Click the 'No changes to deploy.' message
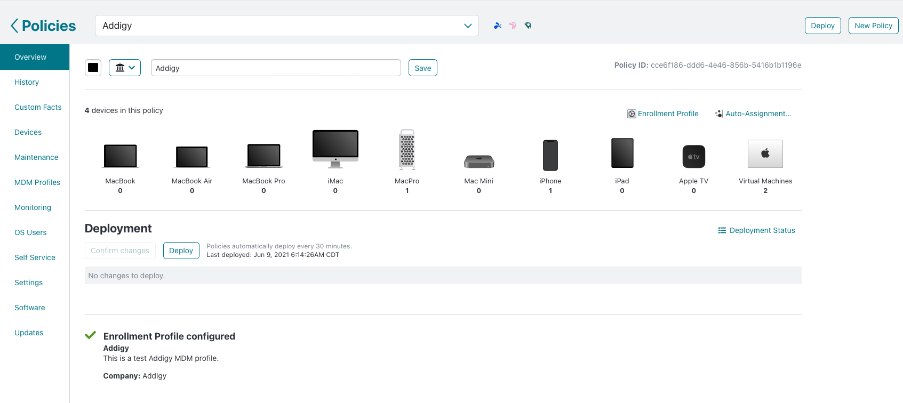Screen dimensions: 903x403 [x=126, y=276]
